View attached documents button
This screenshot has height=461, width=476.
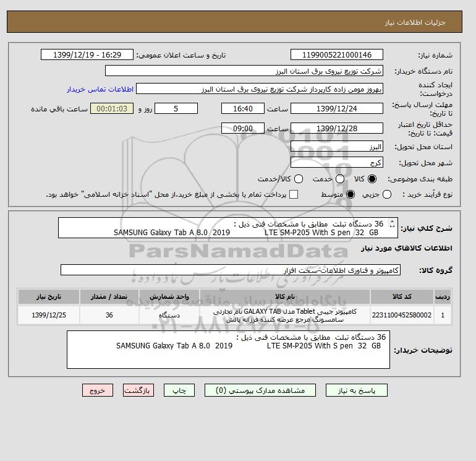[x=260, y=390]
